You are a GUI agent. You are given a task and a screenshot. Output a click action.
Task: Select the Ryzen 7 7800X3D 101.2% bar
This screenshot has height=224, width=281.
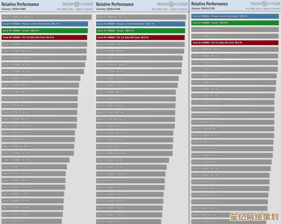(141, 17)
